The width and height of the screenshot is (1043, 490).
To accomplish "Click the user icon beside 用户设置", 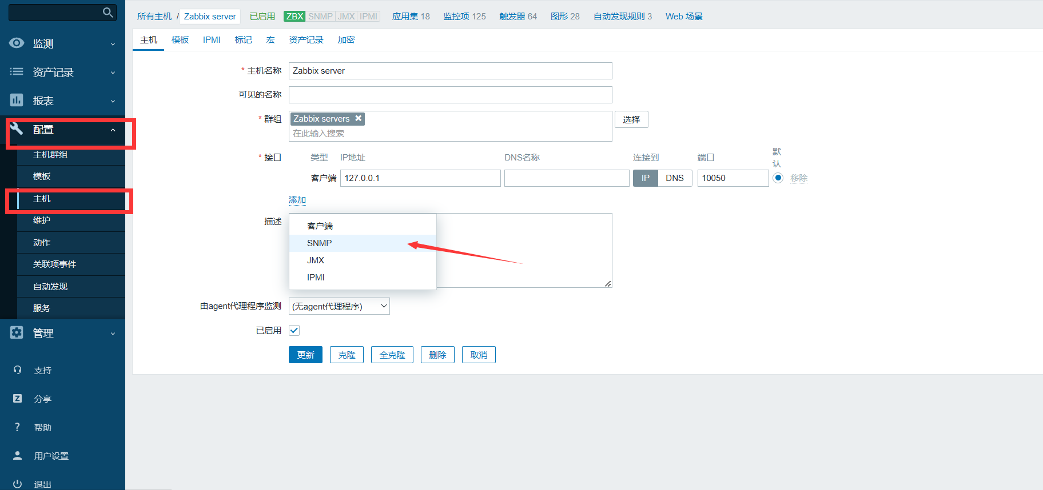I will coord(17,455).
